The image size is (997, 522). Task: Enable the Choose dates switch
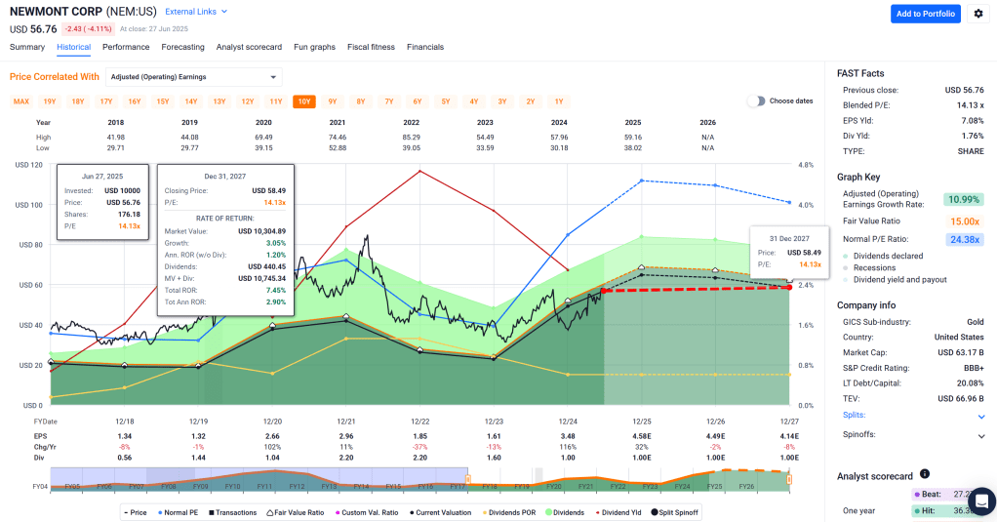click(756, 101)
